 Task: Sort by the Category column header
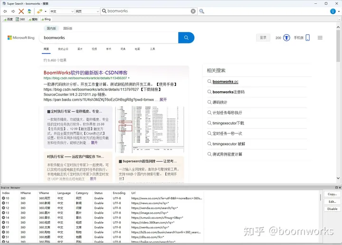[x=82, y=193]
